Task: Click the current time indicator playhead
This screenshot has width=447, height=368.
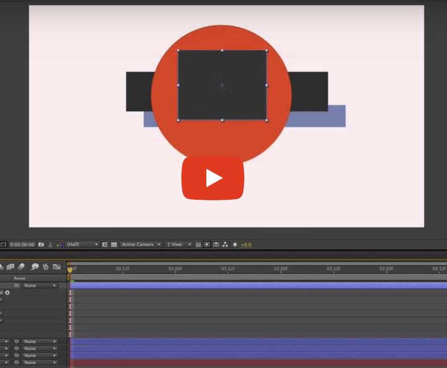Action: click(69, 267)
